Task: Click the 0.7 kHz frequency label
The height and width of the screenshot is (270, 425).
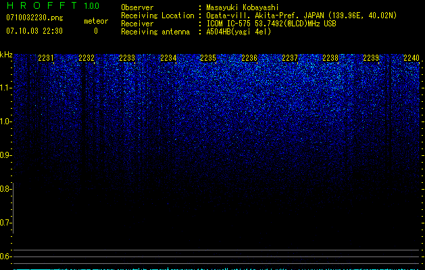Action: click(x=5, y=223)
